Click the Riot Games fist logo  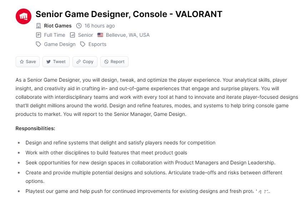point(24,16)
